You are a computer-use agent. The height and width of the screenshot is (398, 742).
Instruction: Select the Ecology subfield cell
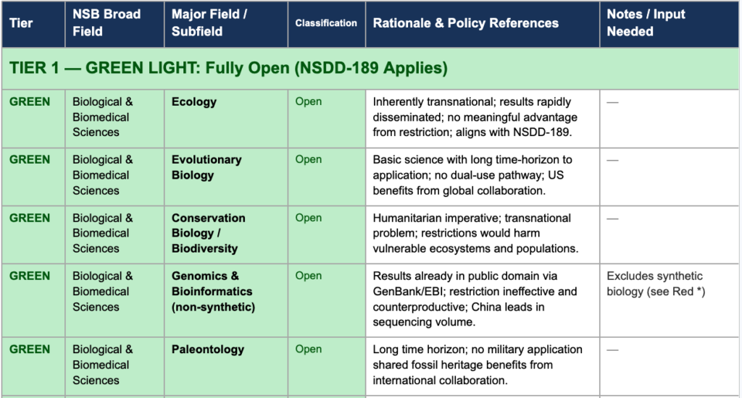point(194,102)
